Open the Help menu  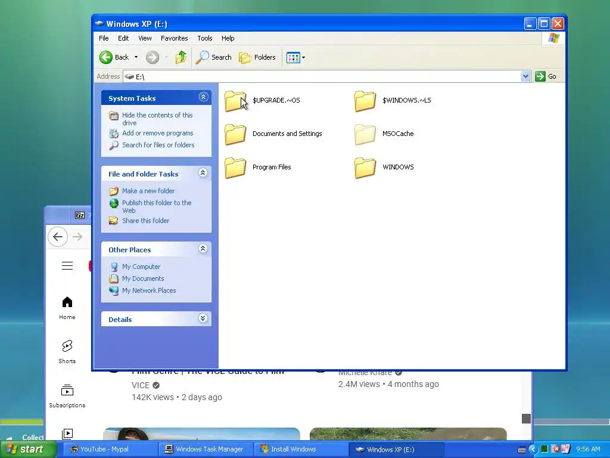point(228,38)
